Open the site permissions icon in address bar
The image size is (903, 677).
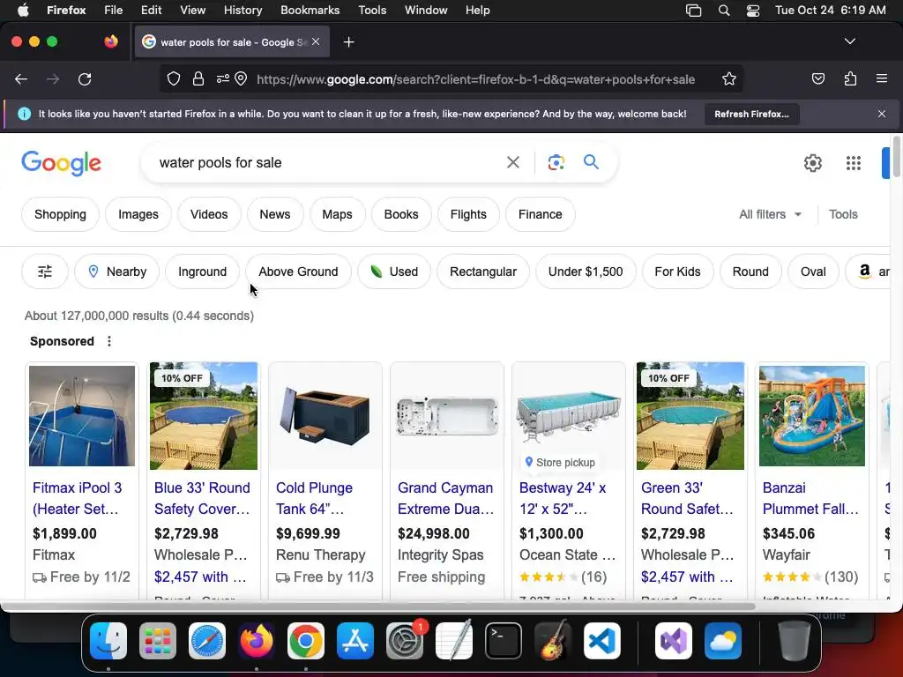coord(223,78)
